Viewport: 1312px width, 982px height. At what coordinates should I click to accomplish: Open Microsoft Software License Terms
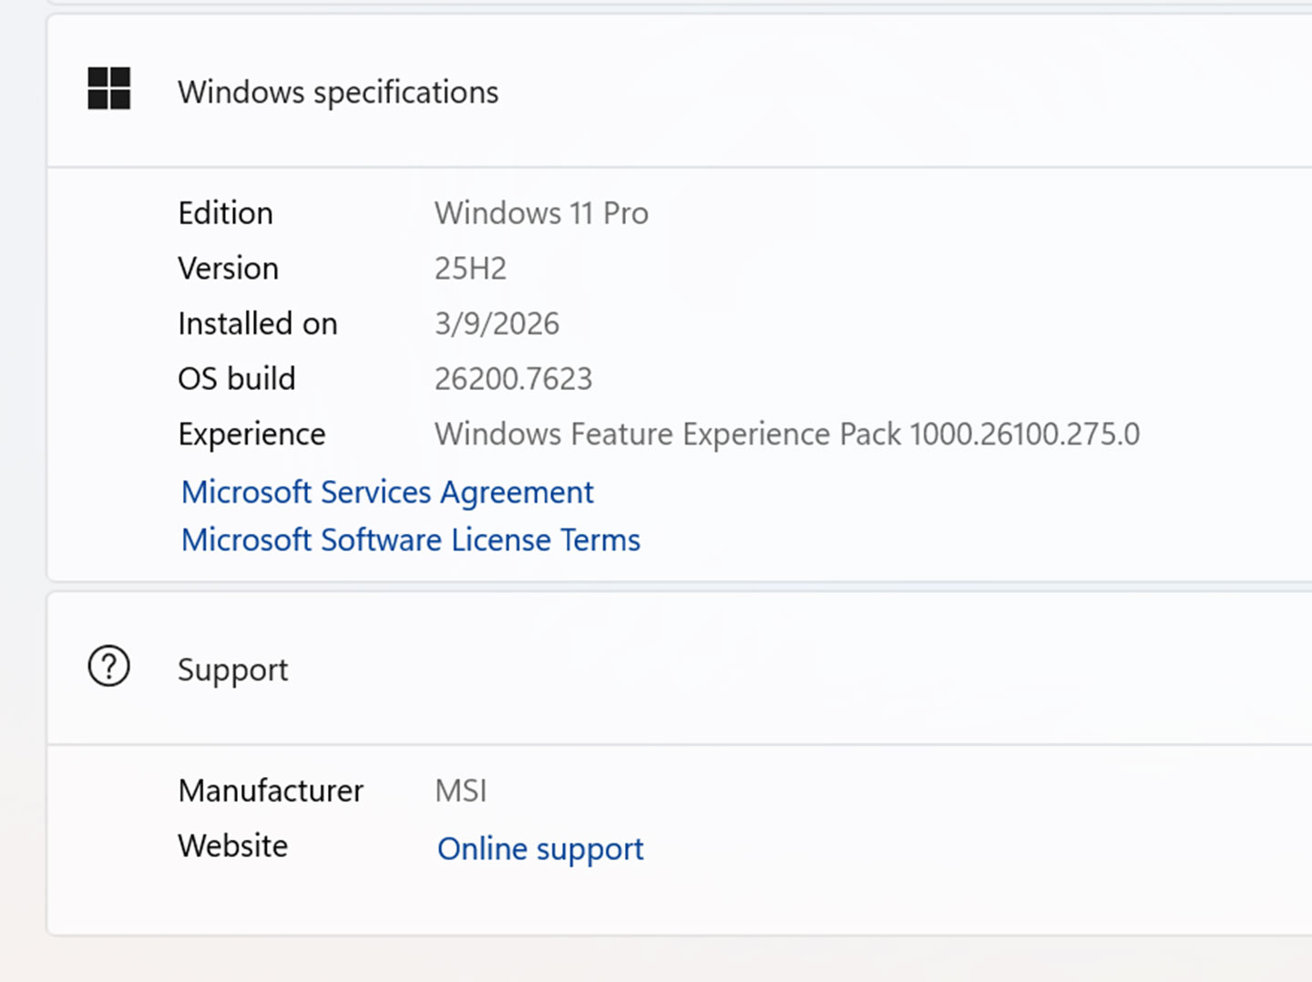pyautogui.click(x=410, y=539)
